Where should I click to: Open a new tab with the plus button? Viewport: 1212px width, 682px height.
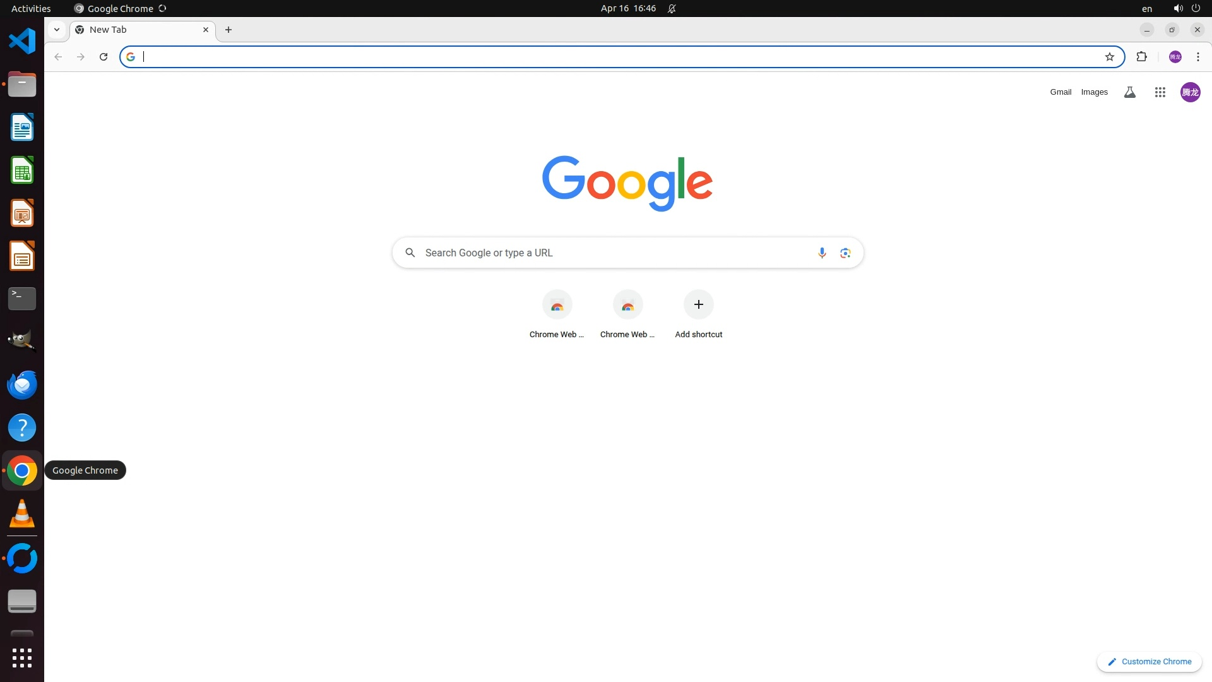tap(229, 30)
